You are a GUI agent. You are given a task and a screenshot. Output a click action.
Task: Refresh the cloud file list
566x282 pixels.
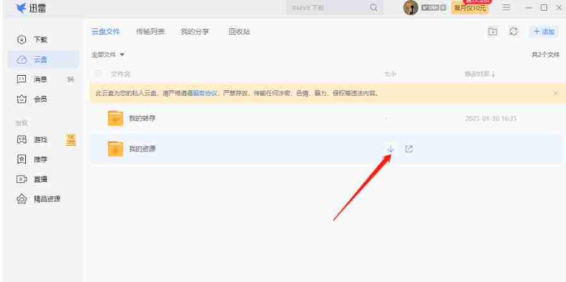514,32
